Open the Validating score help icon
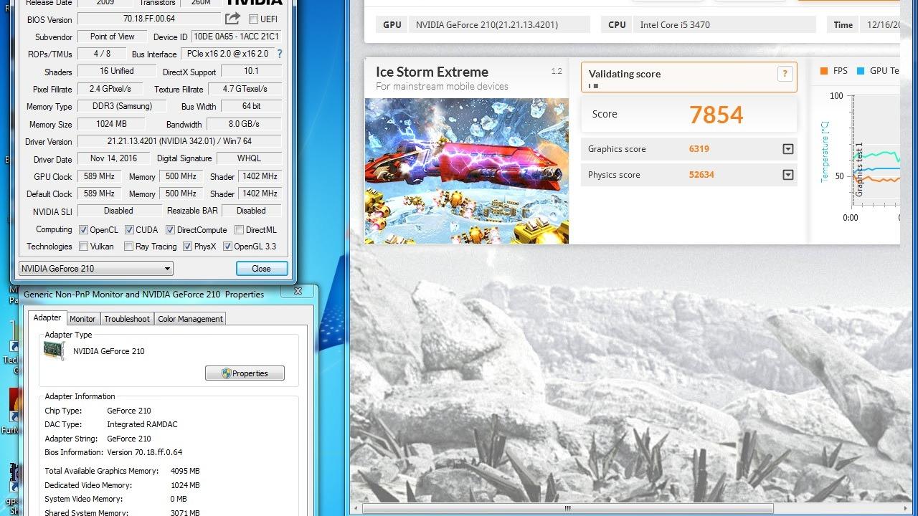This screenshot has height=516, width=918. click(785, 74)
